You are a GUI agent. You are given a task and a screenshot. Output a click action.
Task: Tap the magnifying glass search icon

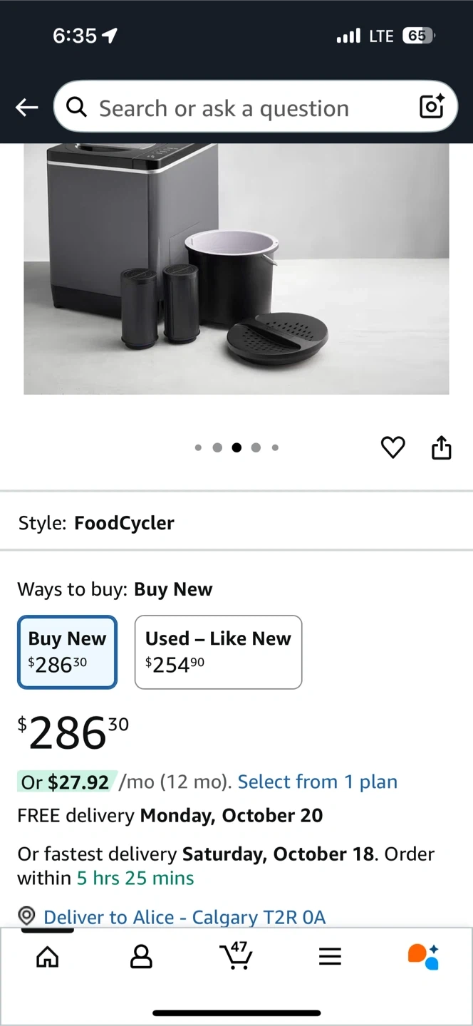(76, 108)
